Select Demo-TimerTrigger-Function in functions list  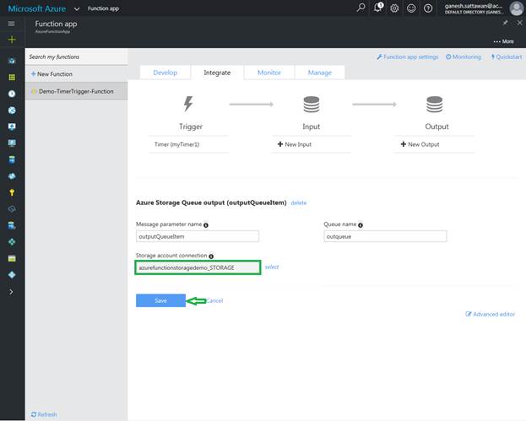point(76,90)
